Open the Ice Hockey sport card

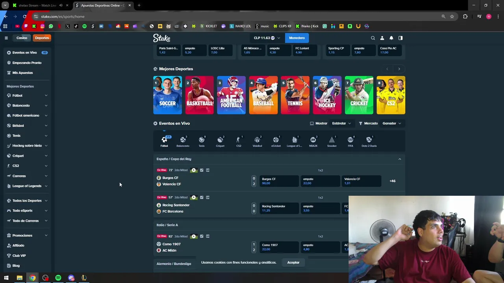coord(327,95)
